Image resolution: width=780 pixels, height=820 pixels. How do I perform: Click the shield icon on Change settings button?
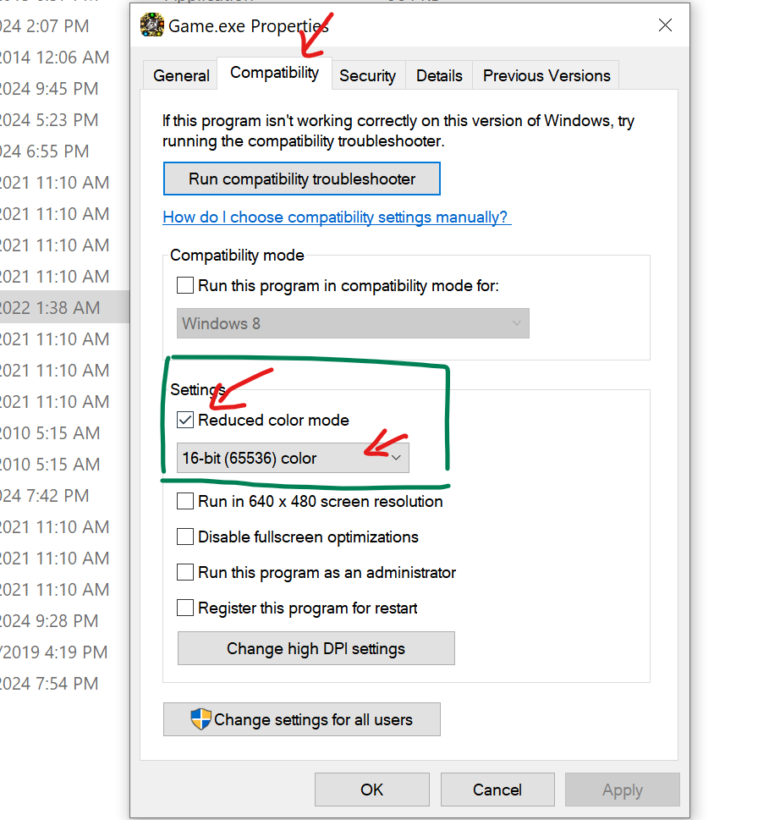pos(200,720)
